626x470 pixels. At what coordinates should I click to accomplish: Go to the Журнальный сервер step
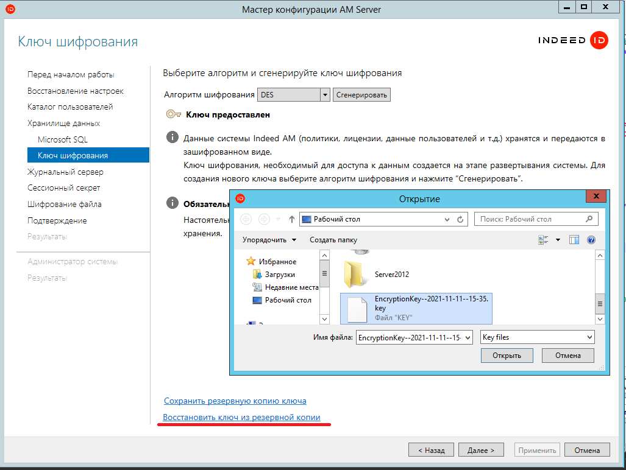[x=65, y=172]
